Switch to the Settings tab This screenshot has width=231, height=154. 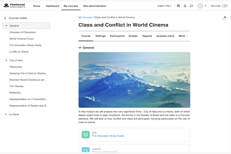coord(100,36)
